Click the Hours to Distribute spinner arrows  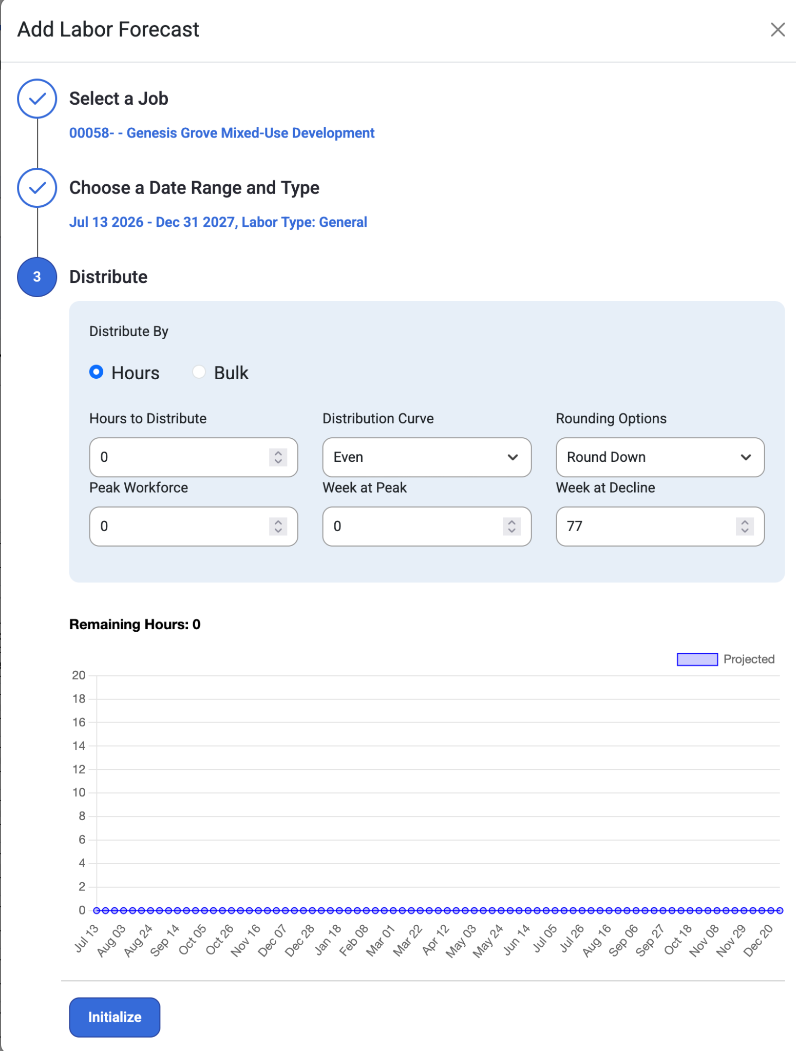click(278, 457)
